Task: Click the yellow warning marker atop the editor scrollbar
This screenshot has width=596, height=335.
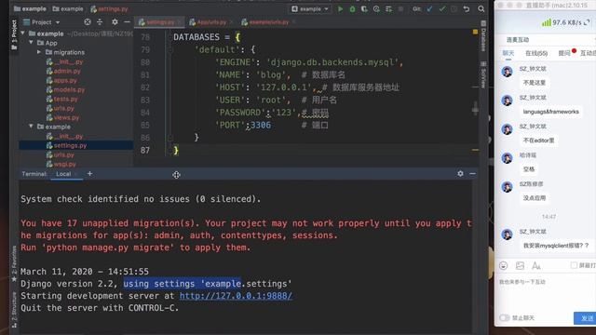Action: pyautogui.click(x=475, y=33)
